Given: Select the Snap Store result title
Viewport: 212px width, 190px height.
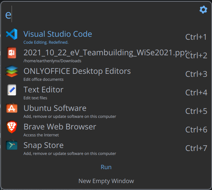Looking at the screenshot, I should [44, 145].
